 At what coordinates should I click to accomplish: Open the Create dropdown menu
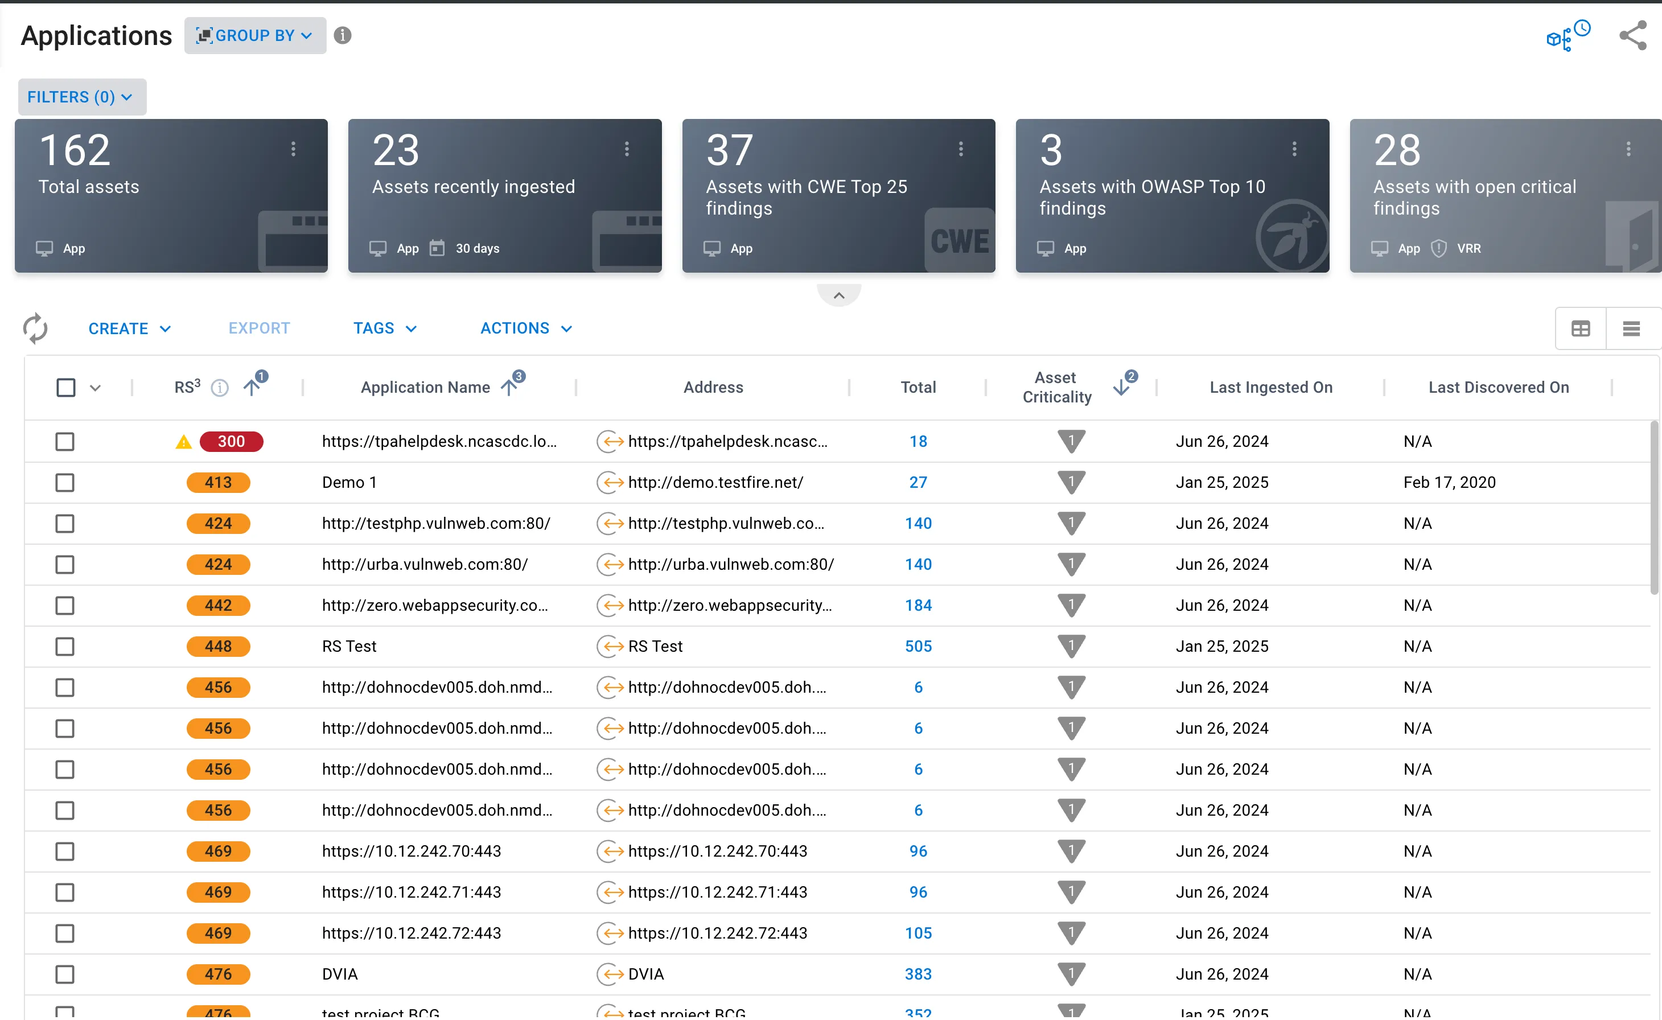130,328
